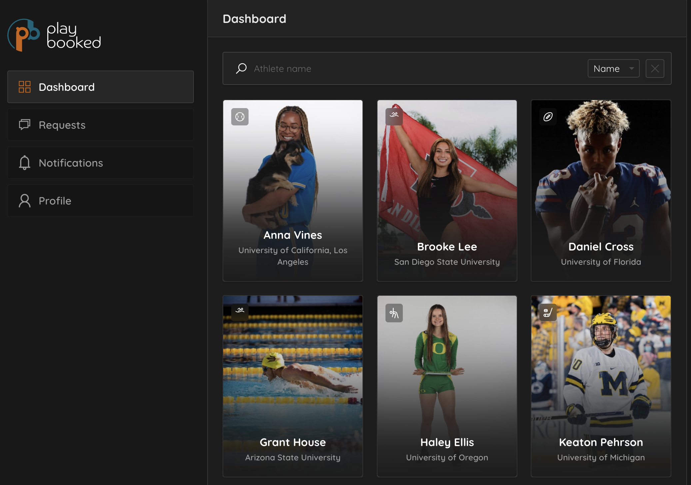Click the name Haley Ellis
Screen dimensions: 691x485
tap(447, 442)
